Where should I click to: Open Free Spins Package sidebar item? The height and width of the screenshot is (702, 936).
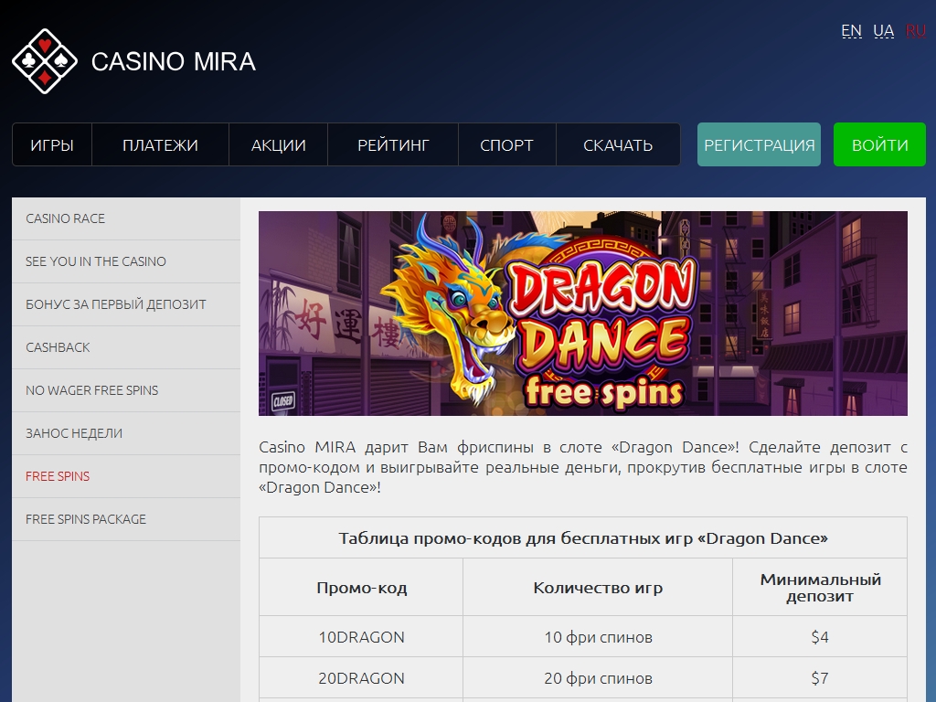[86, 519]
